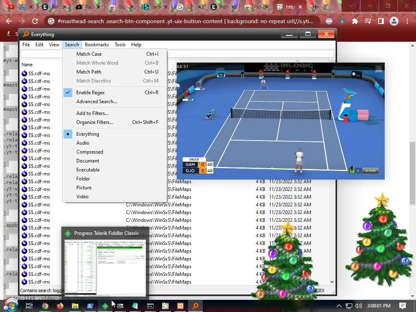Open Command Prompt from taskbar
Viewport: 416px width, 312px height.
150,306
